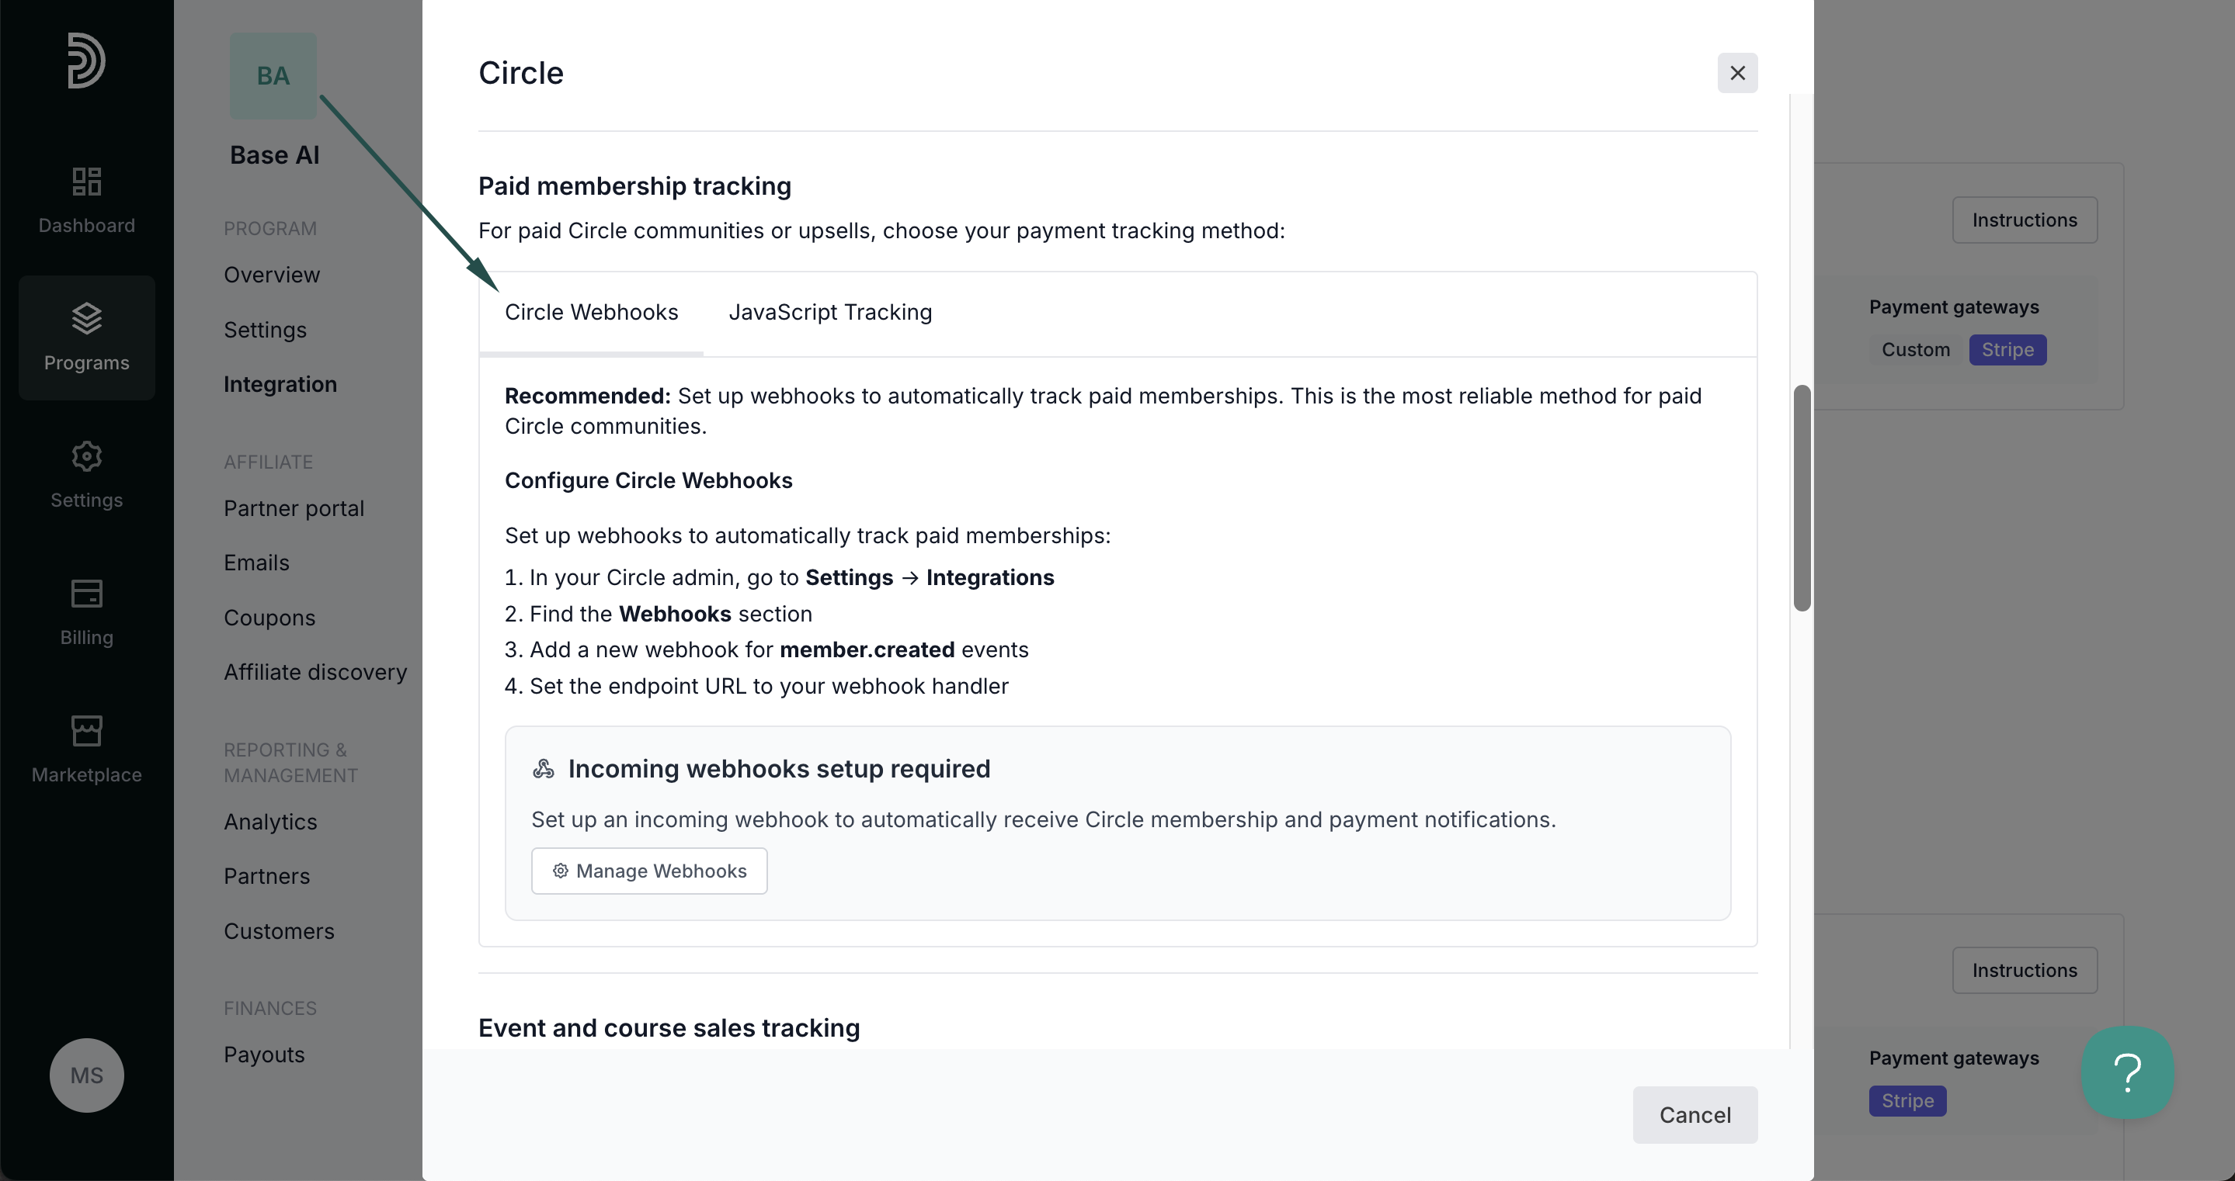Open the Analytics page

point(271,822)
